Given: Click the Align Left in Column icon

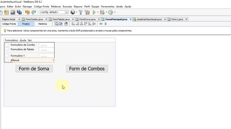Looking at the screenshot, I should tap(73, 24).
